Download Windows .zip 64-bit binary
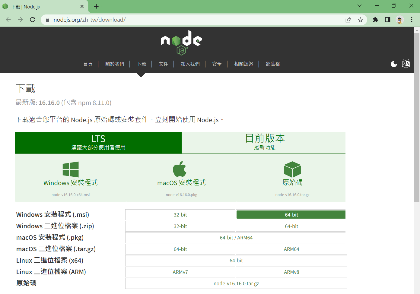420x294 pixels. [x=291, y=226]
